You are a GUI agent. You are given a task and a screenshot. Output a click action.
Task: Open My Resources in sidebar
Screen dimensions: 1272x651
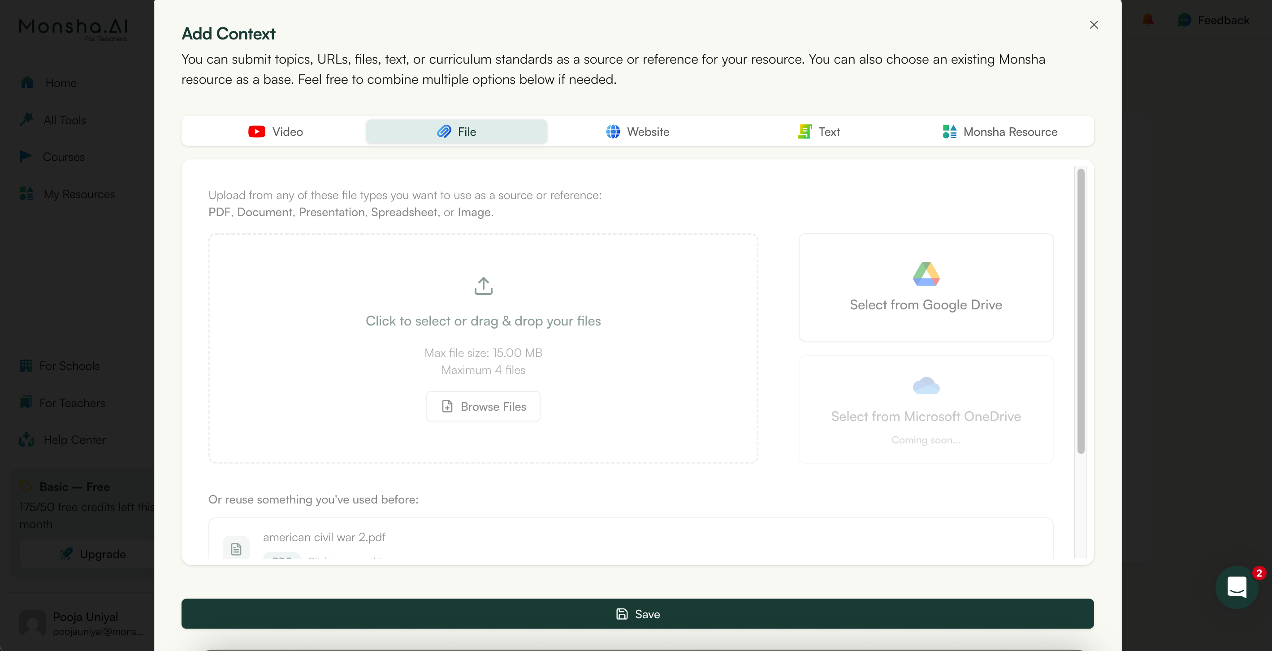26,194
